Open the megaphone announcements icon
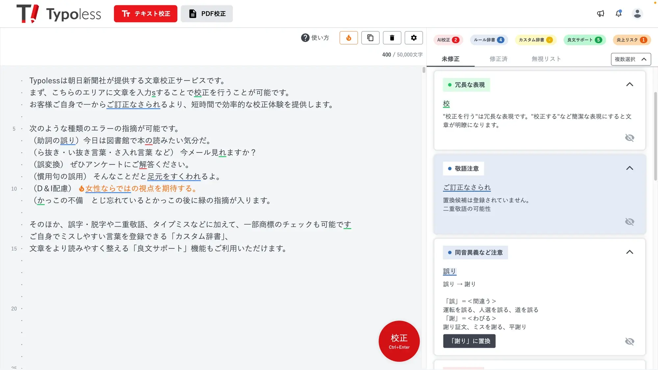 (600, 13)
